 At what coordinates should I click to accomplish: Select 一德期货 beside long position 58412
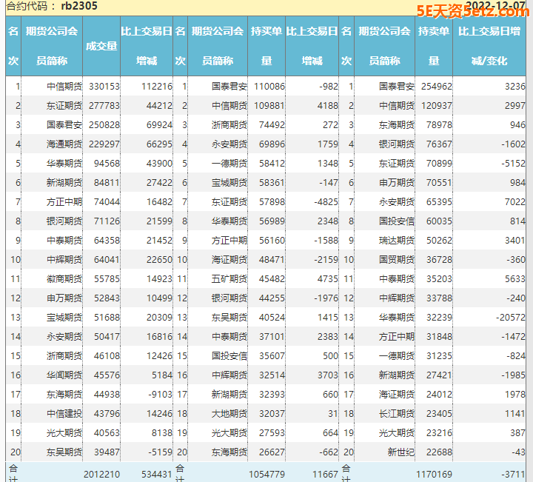coord(229,164)
